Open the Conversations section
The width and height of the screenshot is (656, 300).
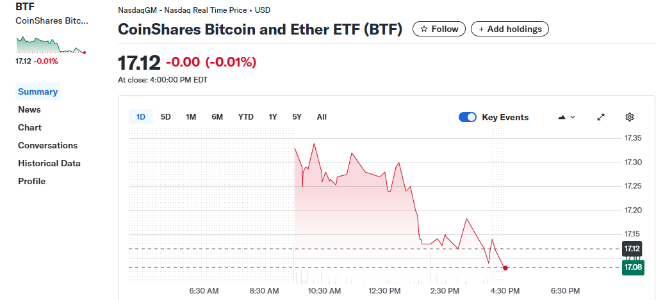pos(47,145)
